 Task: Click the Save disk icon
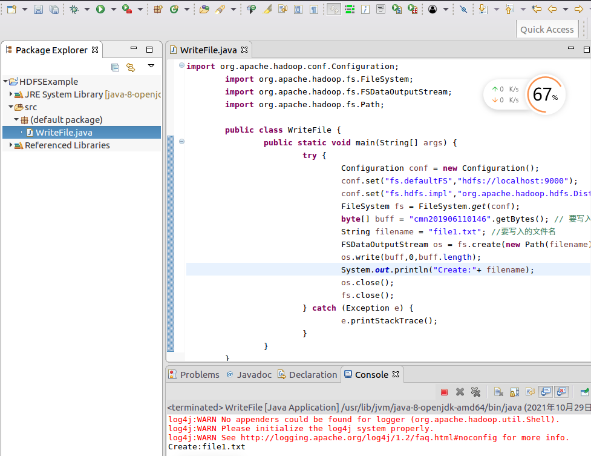[x=38, y=9]
